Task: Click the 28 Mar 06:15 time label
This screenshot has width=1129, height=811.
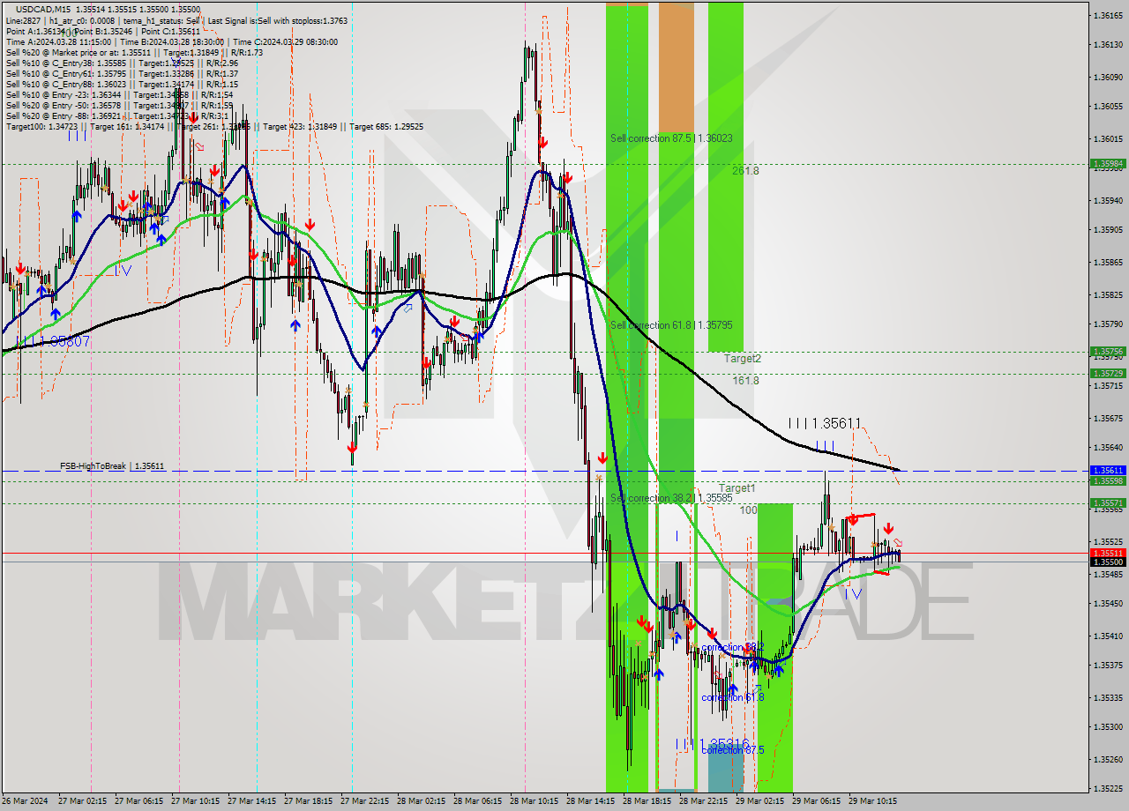Action: click(478, 801)
